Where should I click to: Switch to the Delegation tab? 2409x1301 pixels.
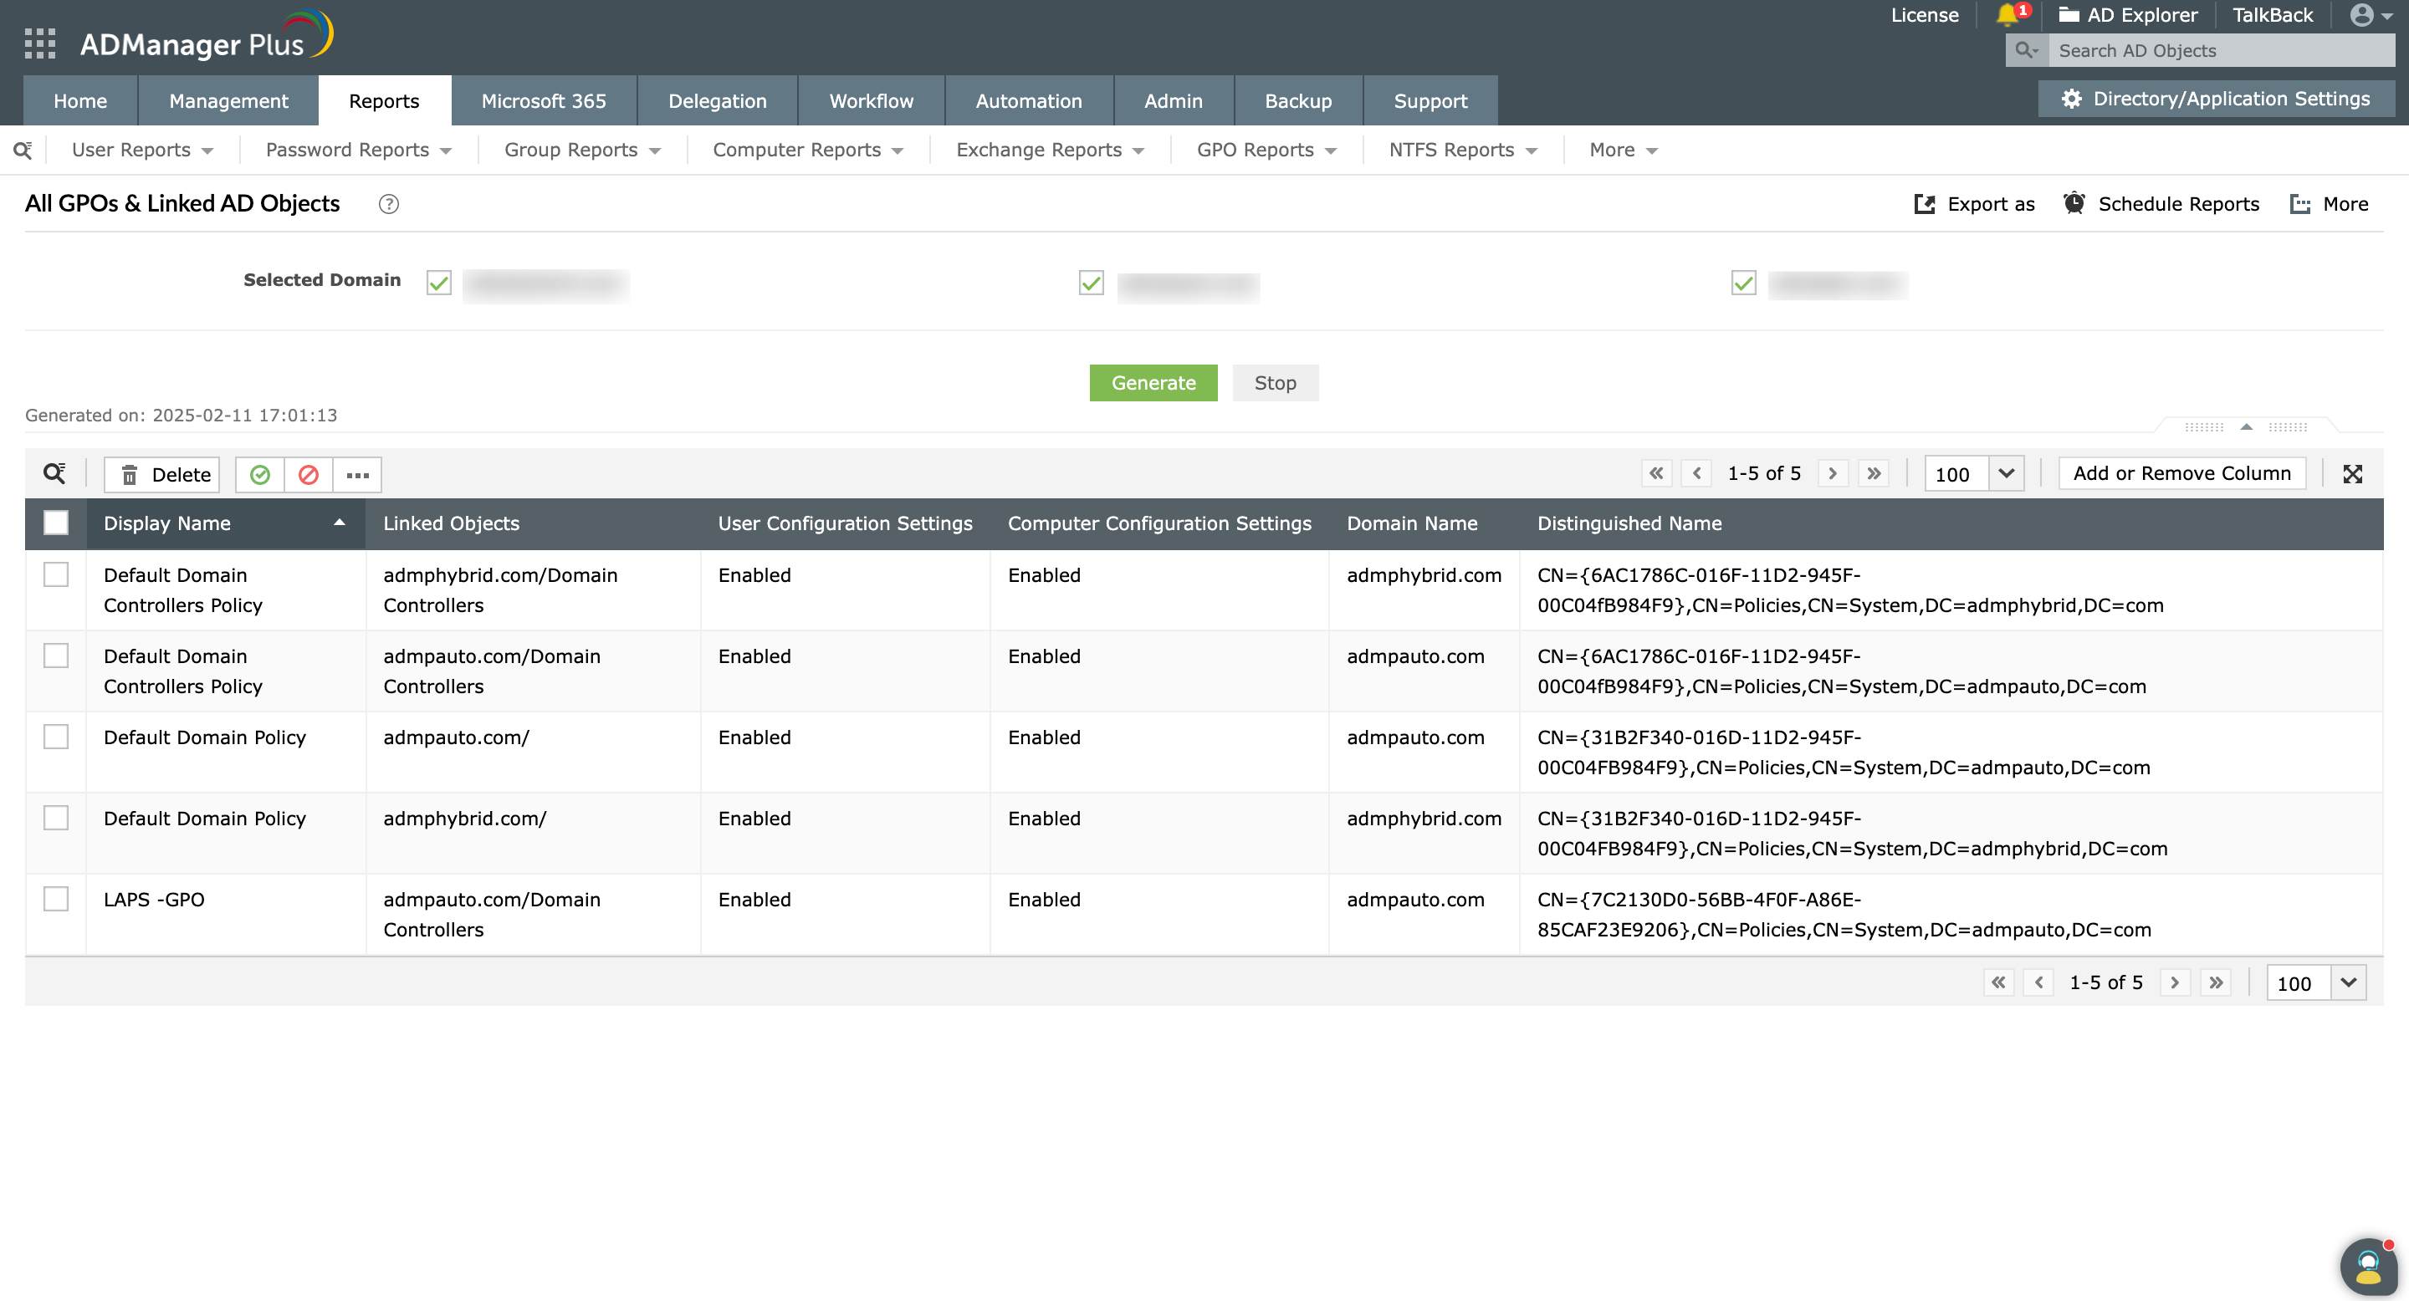point(716,101)
